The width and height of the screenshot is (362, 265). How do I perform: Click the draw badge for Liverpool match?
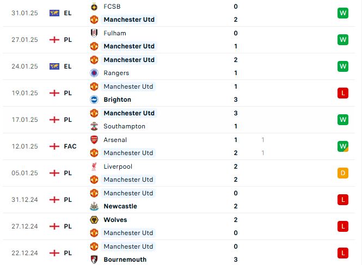click(x=343, y=173)
